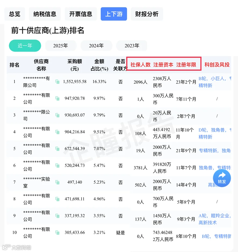Image resolution: width=238 pixels, height=252 pixels.
Task: Click the 金额占比(%) column header
Action: [99, 65]
